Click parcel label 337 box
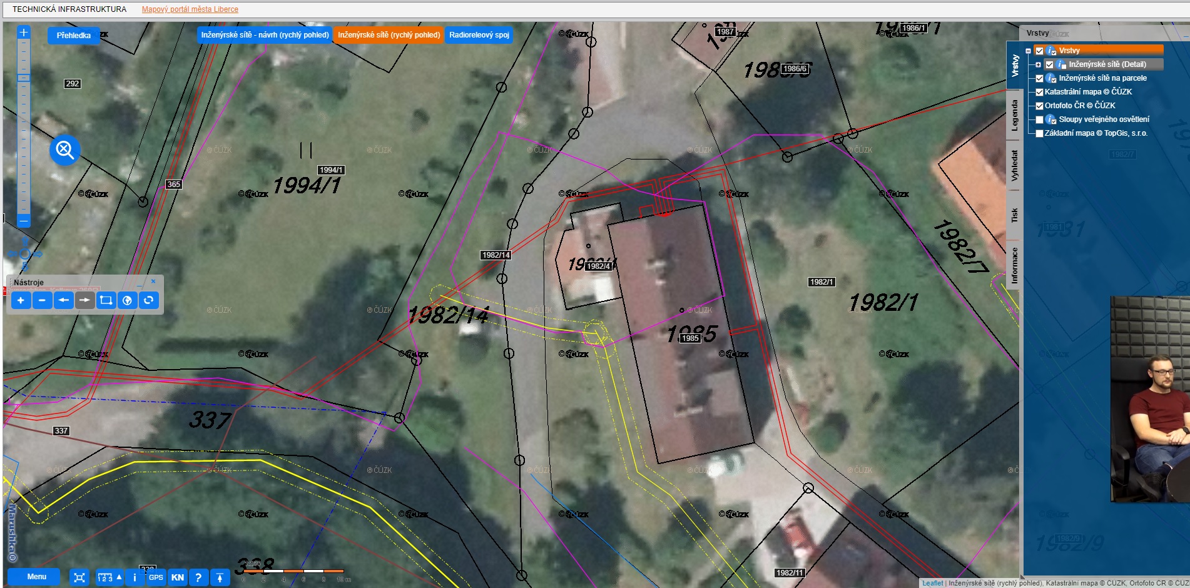Image resolution: width=1190 pixels, height=588 pixels. click(x=61, y=431)
